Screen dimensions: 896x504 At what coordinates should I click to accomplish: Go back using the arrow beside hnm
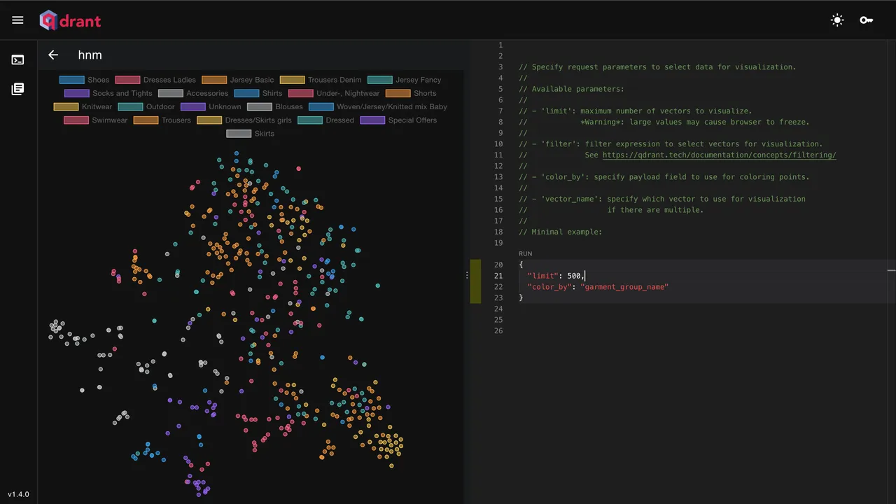point(53,55)
